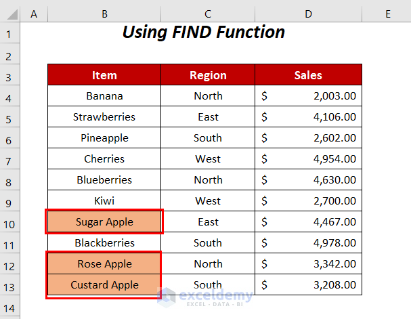Click the column A header

pyautogui.click(x=34, y=14)
